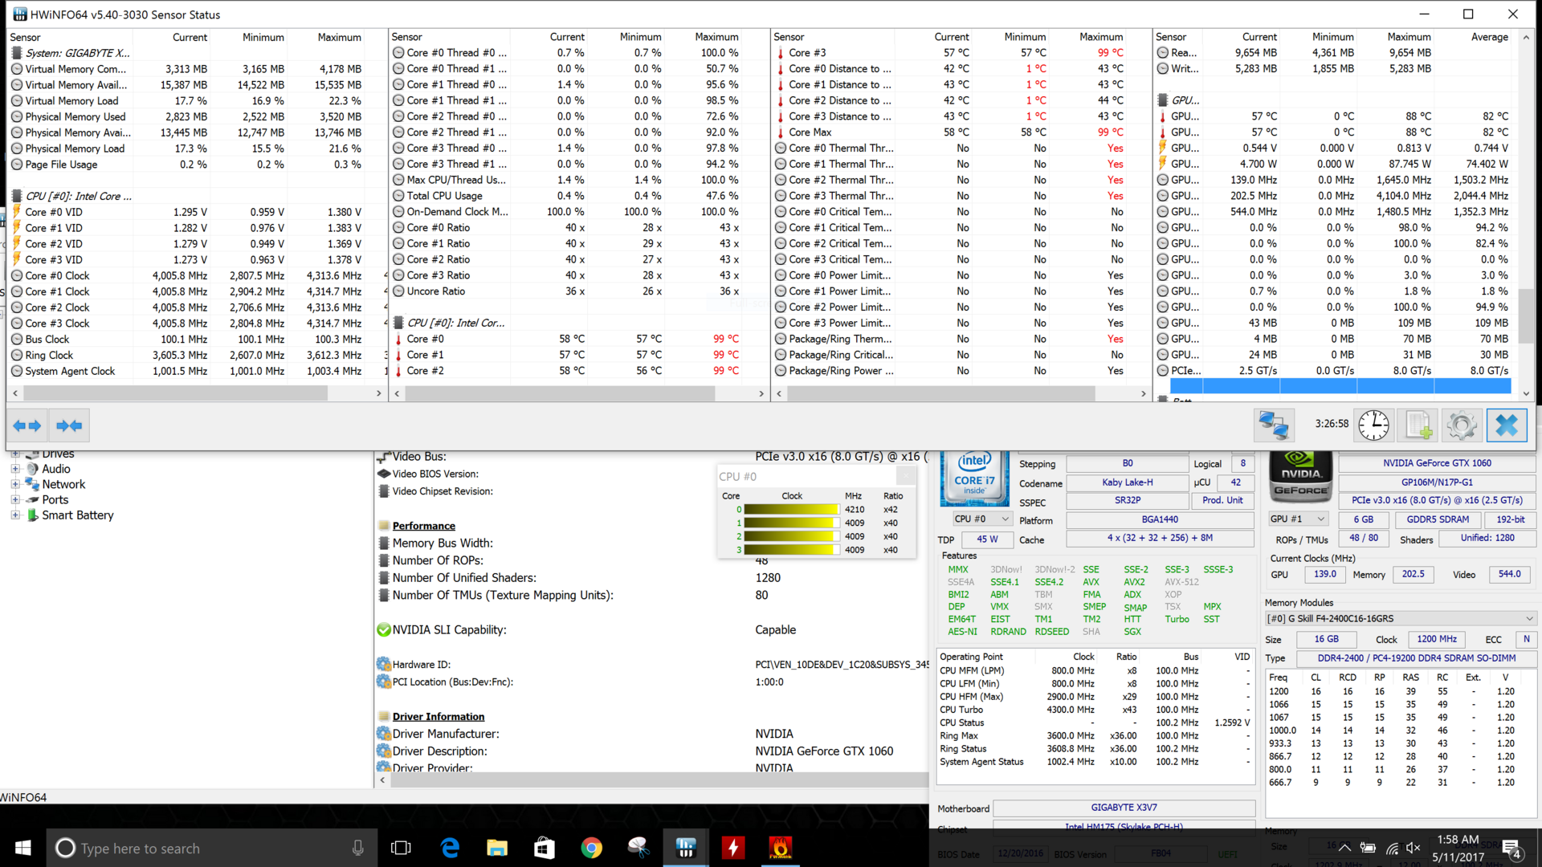
Task: Expand the Drives tree node
Action: pos(14,454)
